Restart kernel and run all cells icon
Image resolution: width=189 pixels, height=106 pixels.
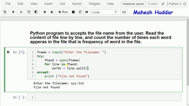point(87,12)
